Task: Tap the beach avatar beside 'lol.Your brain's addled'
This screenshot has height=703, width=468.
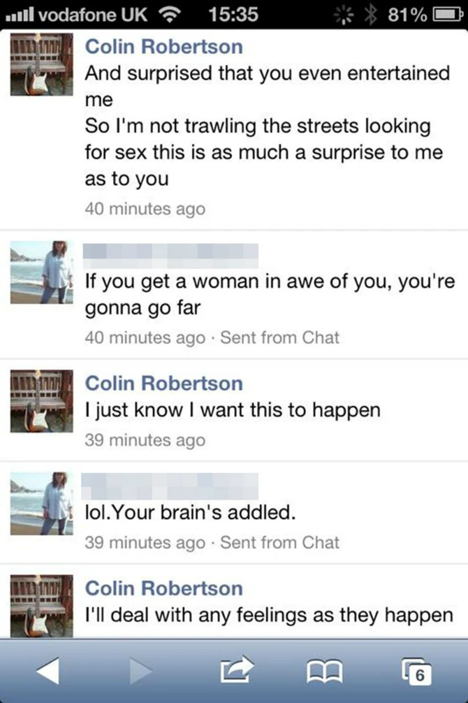Action: 42,503
